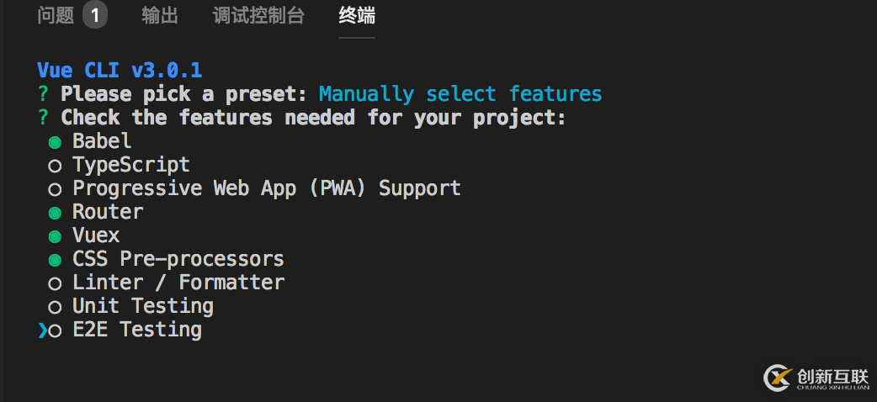The width and height of the screenshot is (877, 402).
Task: Switch to the 问题 (Problems) tab
Action: (x=56, y=16)
